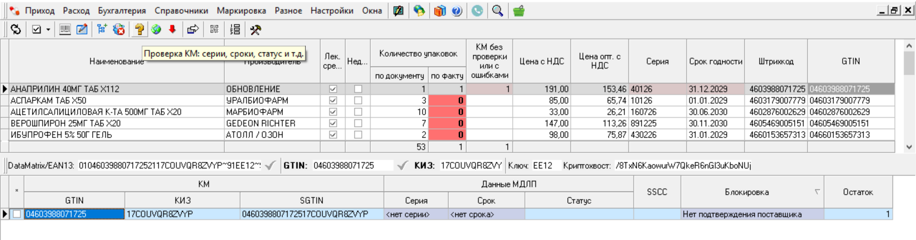Click the barcode scan toolbar icon
This screenshot has height=240, width=916.
[x=65, y=30]
